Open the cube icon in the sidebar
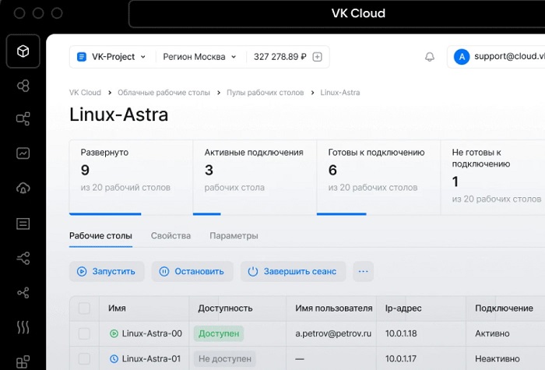 23,51
